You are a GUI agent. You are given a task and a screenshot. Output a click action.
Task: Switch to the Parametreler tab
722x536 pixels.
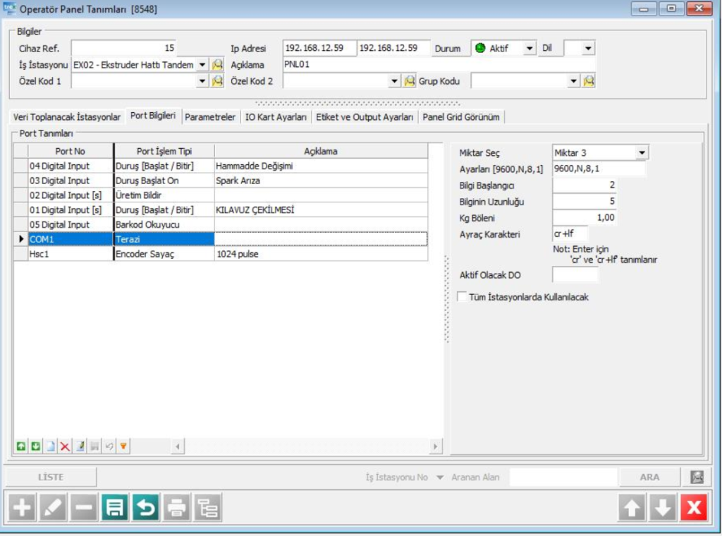tap(210, 117)
